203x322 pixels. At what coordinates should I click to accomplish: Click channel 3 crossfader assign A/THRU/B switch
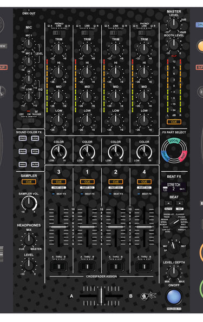point(59,266)
